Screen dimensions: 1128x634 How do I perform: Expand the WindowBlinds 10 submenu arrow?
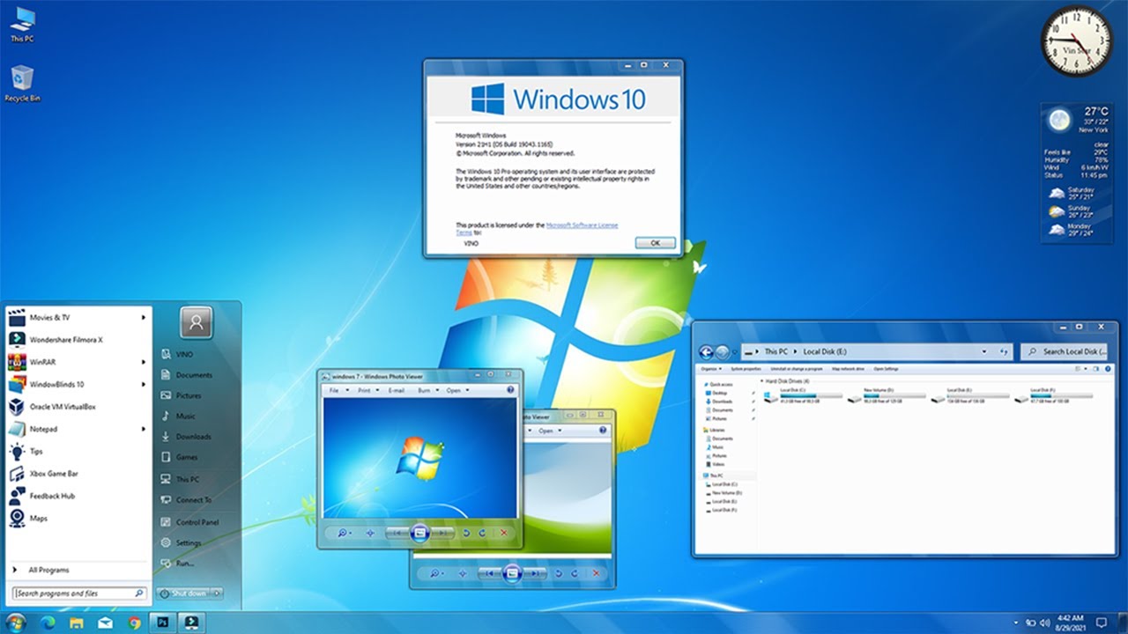[x=144, y=385]
